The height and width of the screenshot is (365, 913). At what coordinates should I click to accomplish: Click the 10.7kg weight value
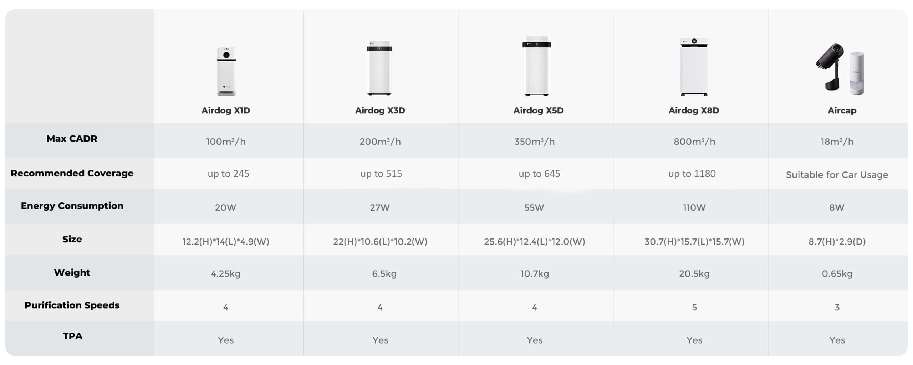point(534,274)
